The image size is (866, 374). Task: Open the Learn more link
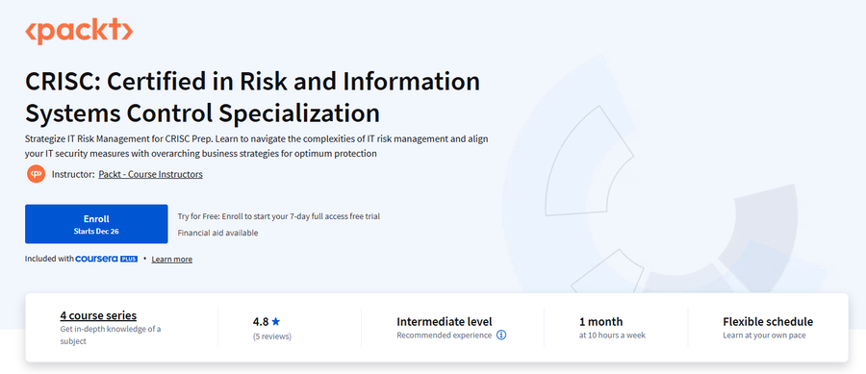coord(172,260)
